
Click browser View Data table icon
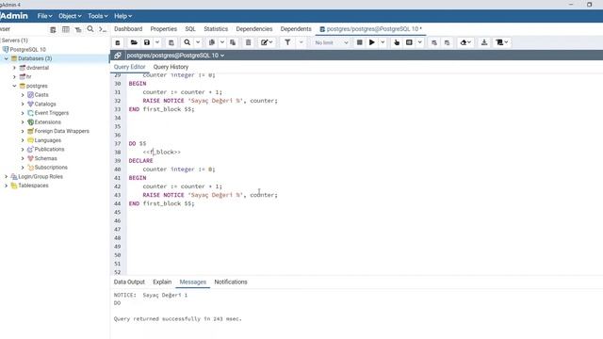coord(66,29)
